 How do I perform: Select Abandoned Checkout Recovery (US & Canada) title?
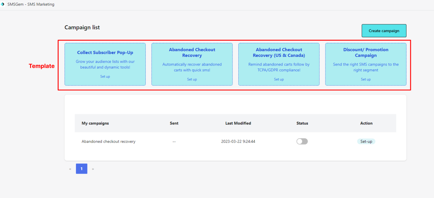(279, 52)
